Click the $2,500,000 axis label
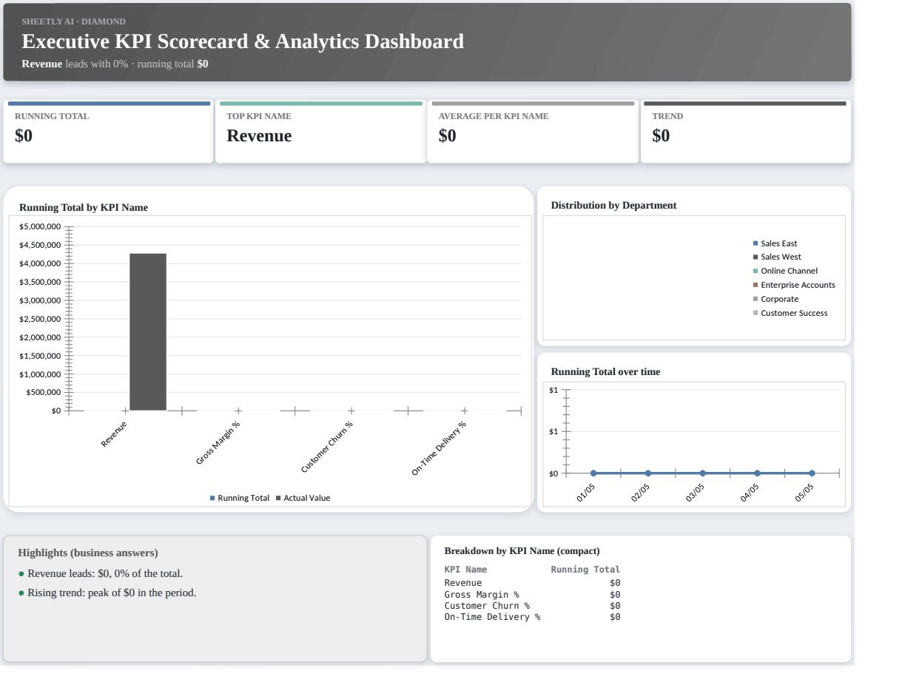Screen dimensions: 908x682 pos(41,319)
